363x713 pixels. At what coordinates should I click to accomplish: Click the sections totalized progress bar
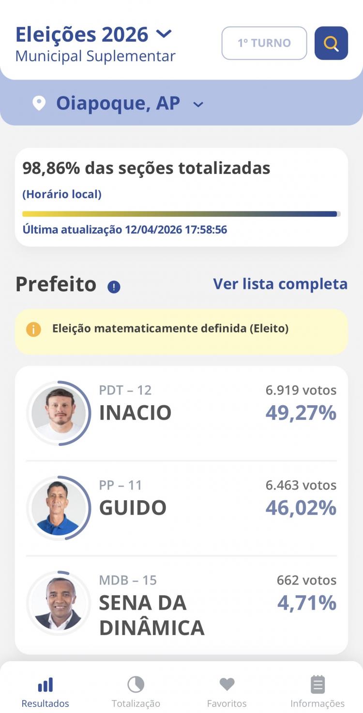pos(181,214)
